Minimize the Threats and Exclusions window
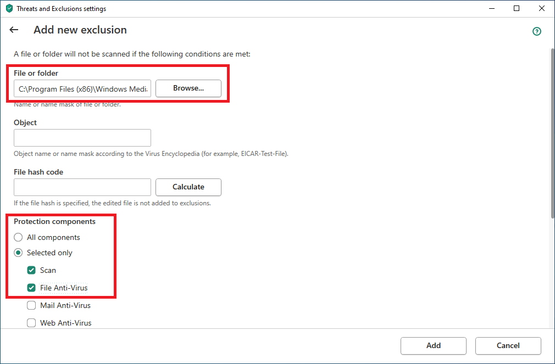 click(x=491, y=9)
